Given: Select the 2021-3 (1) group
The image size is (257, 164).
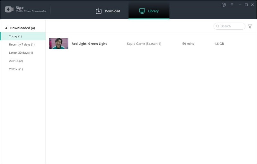Looking at the screenshot, I should (16, 69).
